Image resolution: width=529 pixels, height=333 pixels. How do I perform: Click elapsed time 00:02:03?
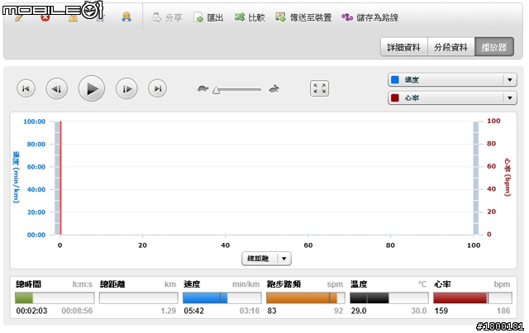click(x=31, y=311)
